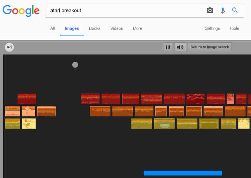This screenshot has width=251, height=178.
Task: Click Return to image search button
Action: 210,47
